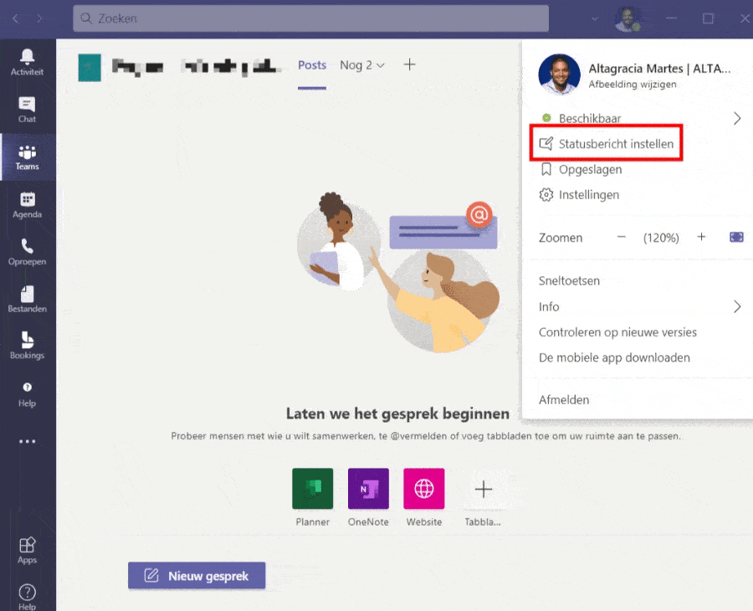The image size is (753, 611).
Task: Show more apps via ellipsis
Action: (27, 441)
